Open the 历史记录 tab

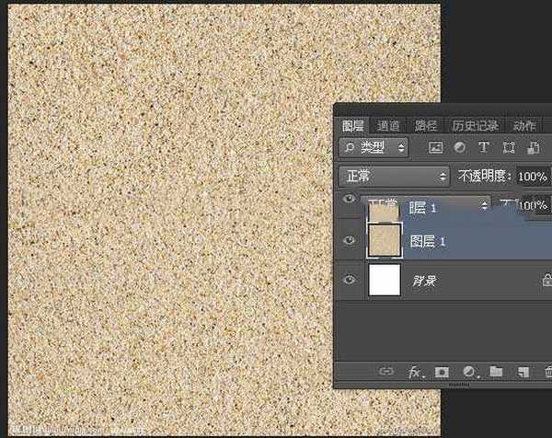pyautogui.click(x=475, y=126)
